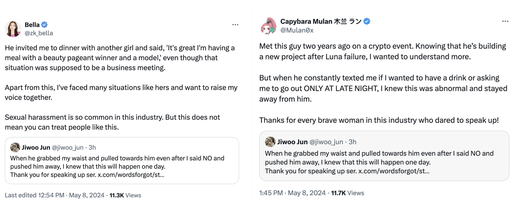
Task: Click the Bella display name
Action: pos(32,25)
